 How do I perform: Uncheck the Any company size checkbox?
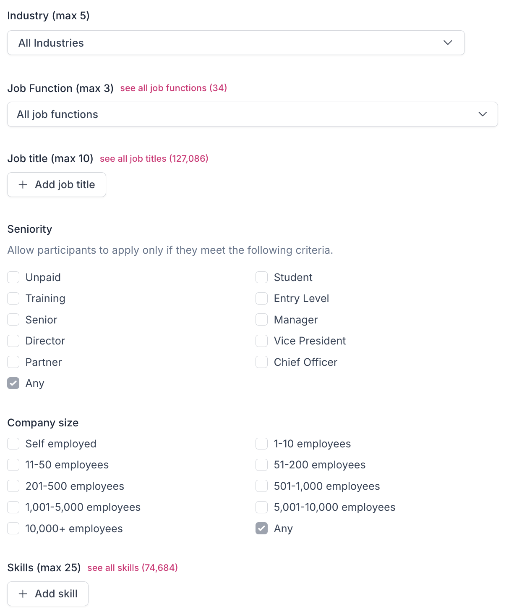[262, 528]
